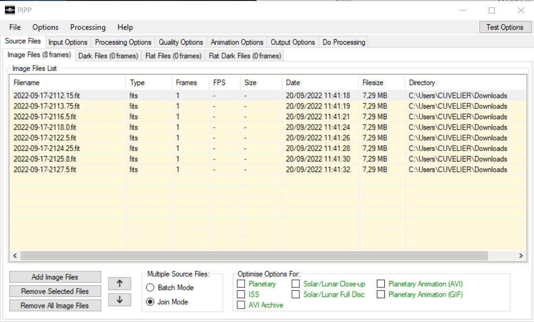Image resolution: width=534 pixels, height=322 pixels.
Task: Check Planetary Animation (AVI)
Action: tap(381, 284)
